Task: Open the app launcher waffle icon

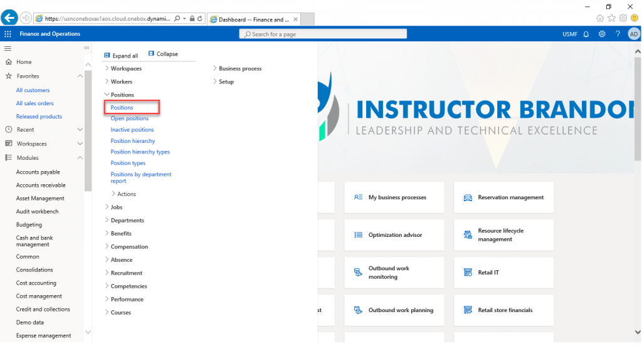Action: 8,34
